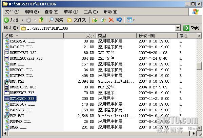Click the red Delete X icon
Viewport: 203px width, 138px height.
point(111,20)
